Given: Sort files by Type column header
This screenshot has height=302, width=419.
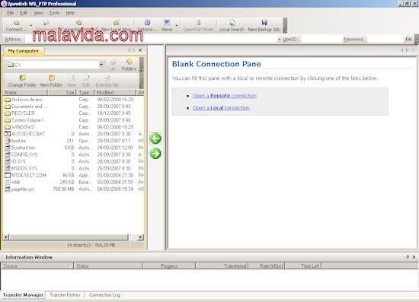Looking at the screenshot, I should pos(85,92).
